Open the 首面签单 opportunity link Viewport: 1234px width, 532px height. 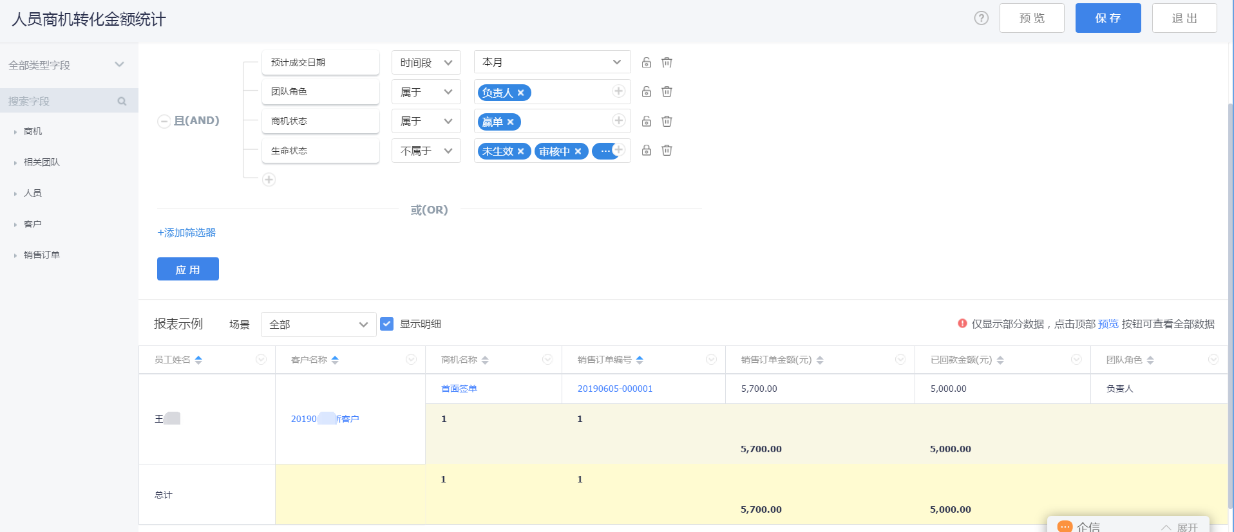459,389
